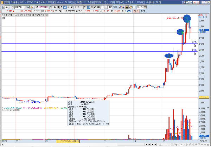
Task: Select the highlighted blue minute-chart period button
Action: pos(65,7)
